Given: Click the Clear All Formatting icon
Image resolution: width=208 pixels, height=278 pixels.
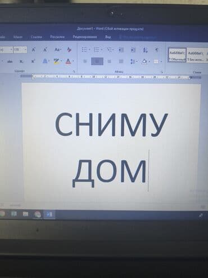Looking at the screenshot, I should click(x=69, y=50).
